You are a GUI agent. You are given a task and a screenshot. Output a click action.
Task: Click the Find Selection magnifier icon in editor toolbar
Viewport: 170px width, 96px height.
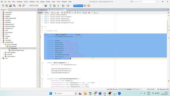point(62,13)
